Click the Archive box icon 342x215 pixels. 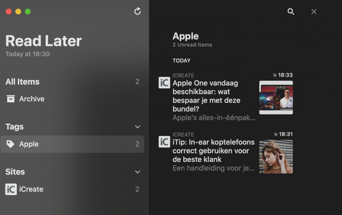point(11,99)
